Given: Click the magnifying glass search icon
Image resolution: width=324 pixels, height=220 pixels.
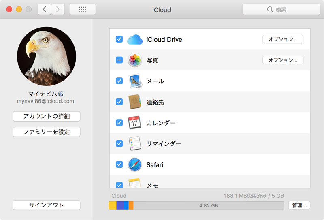Looking at the screenshot, I should click(x=270, y=9).
